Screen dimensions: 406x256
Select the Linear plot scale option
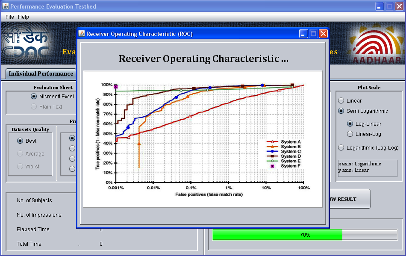pos(341,101)
